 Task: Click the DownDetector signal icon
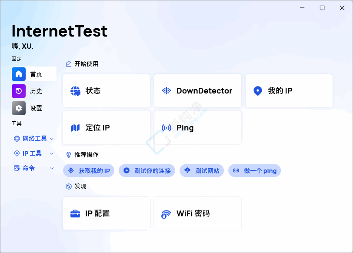tap(167, 91)
